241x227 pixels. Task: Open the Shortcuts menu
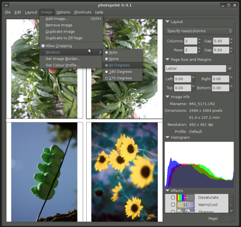(83, 12)
